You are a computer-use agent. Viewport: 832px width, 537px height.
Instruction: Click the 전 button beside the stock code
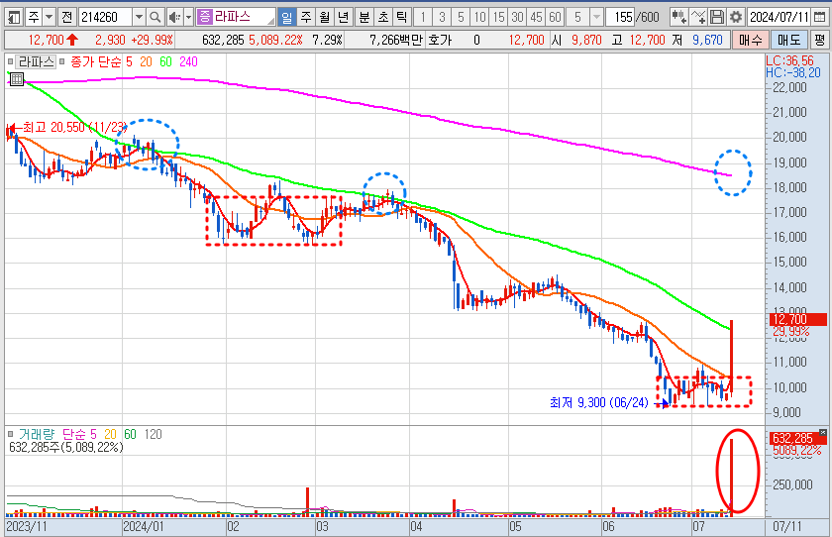click(67, 18)
